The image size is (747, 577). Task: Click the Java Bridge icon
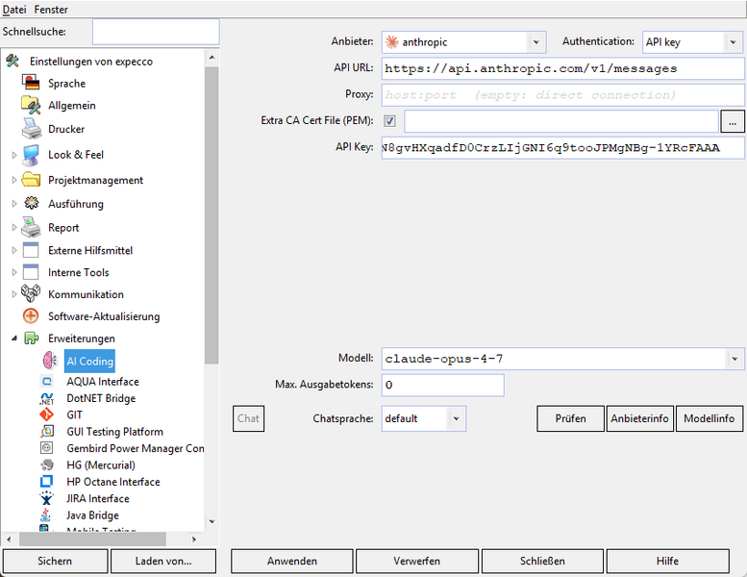point(46,514)
